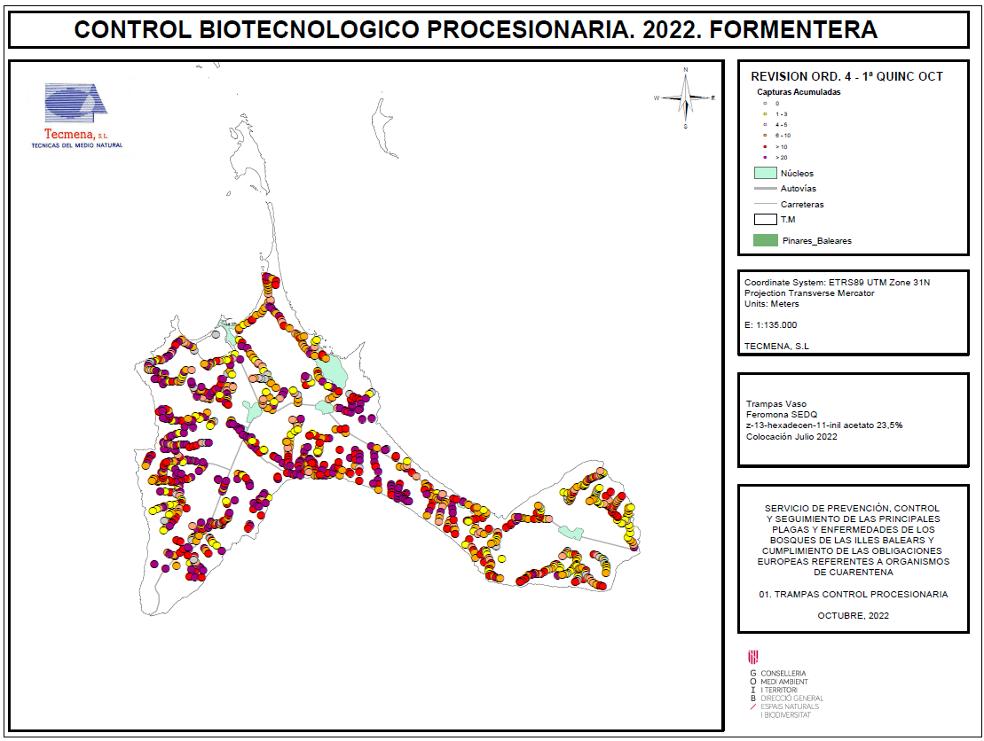This screenshot has height=741, width=984.
Task: Click the REVISION ORD. 4 legend heading
Action: pyautogui.click(x=846, y=76)
